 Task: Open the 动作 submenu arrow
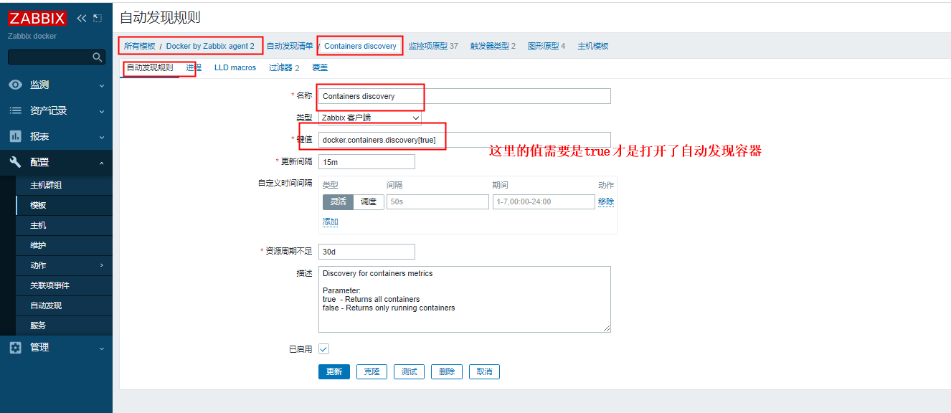click(x=101, y=265)
